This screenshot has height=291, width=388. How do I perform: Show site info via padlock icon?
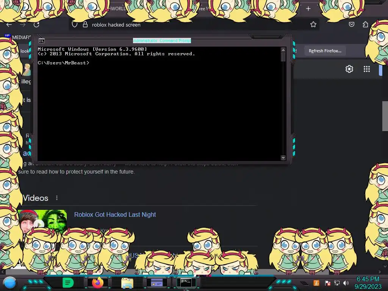coord(85,25)
